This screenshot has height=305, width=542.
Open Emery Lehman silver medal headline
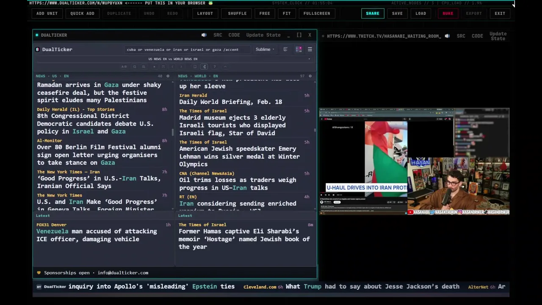[239, 157]
